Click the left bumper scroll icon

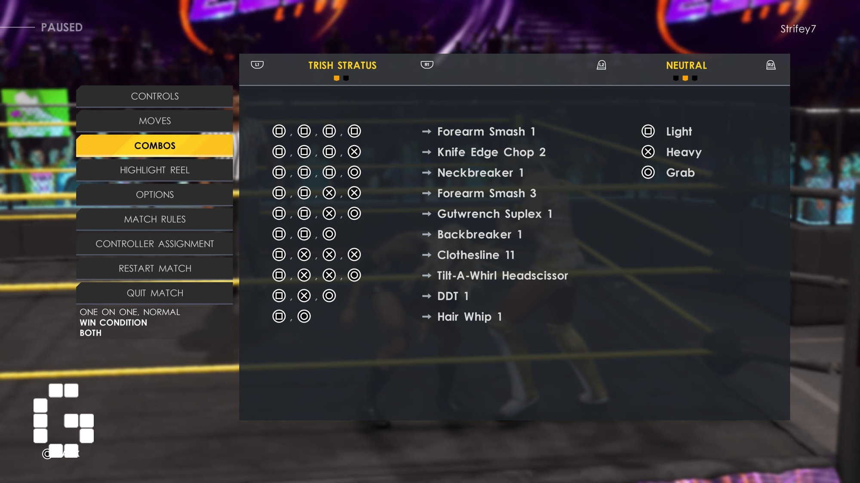coord(257,64)
